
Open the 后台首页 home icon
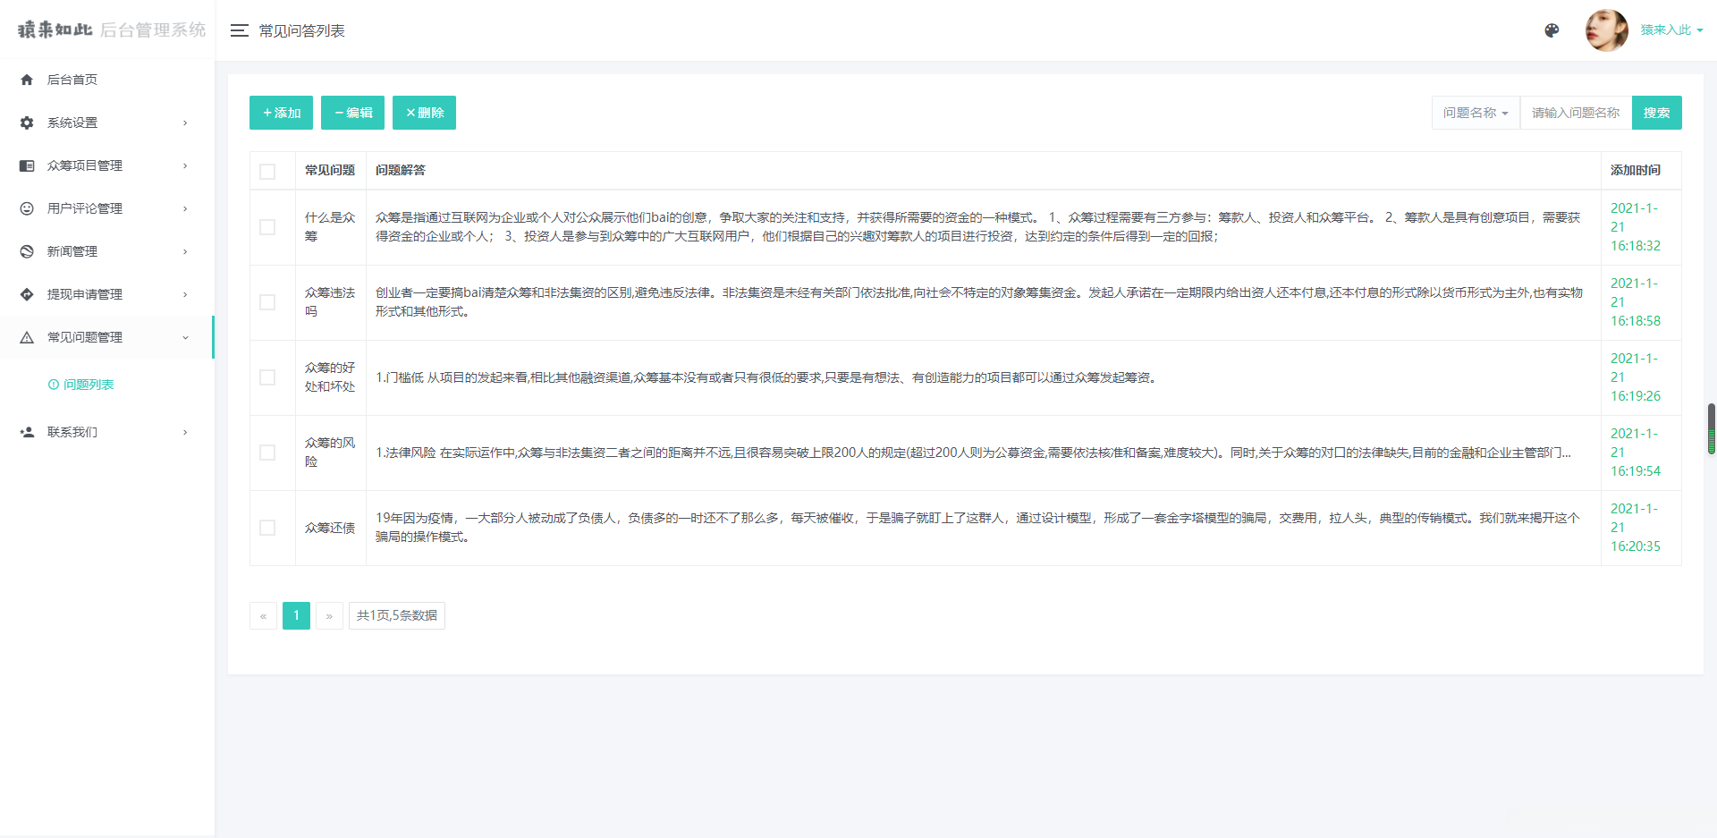[27, 80]
